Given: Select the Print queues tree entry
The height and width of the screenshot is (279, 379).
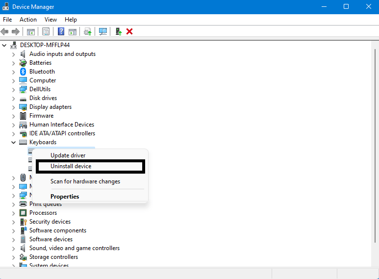Looking at the screenshot, I should [x=46, y=204].
